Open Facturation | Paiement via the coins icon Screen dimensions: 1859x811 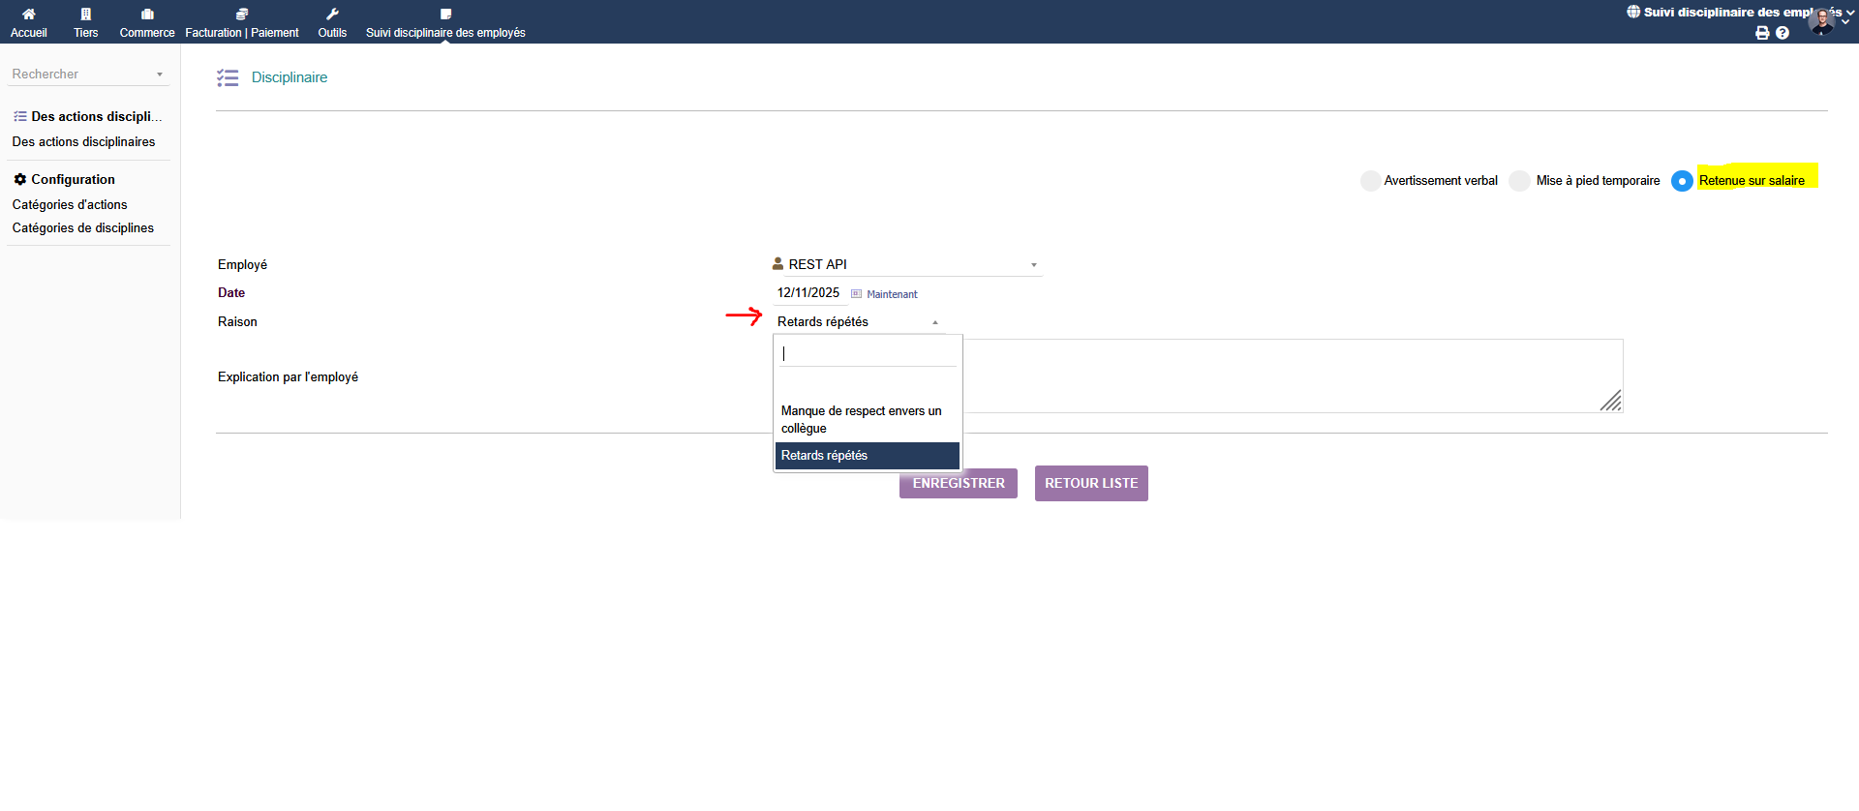pos(242,15)
